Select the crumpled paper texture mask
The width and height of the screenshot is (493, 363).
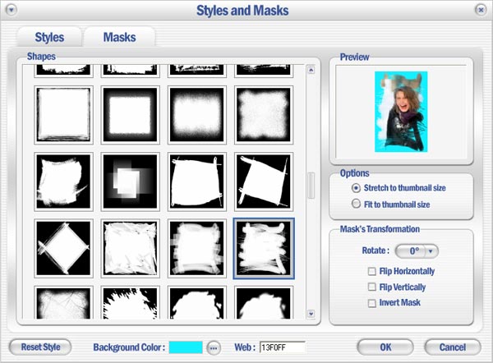tap(130, 248)
